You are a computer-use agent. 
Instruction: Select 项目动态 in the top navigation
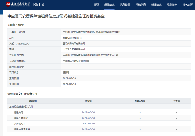(109, 5)
